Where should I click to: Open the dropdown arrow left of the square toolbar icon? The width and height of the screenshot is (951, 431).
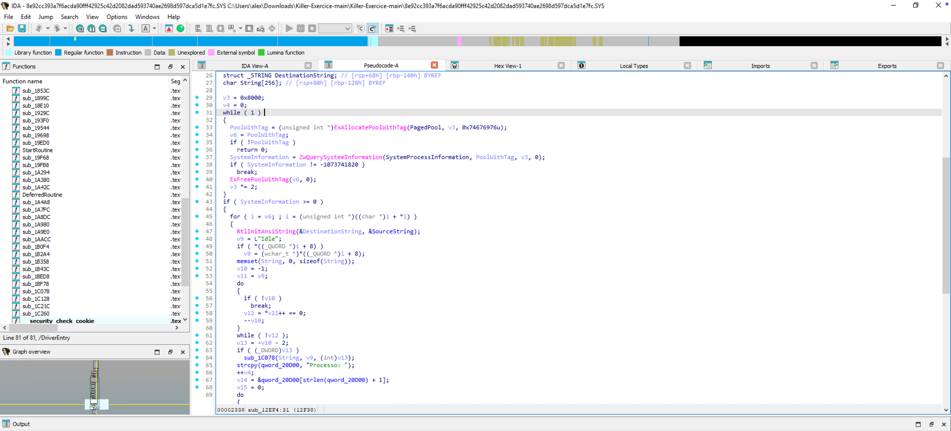click(x=241, y=29)
